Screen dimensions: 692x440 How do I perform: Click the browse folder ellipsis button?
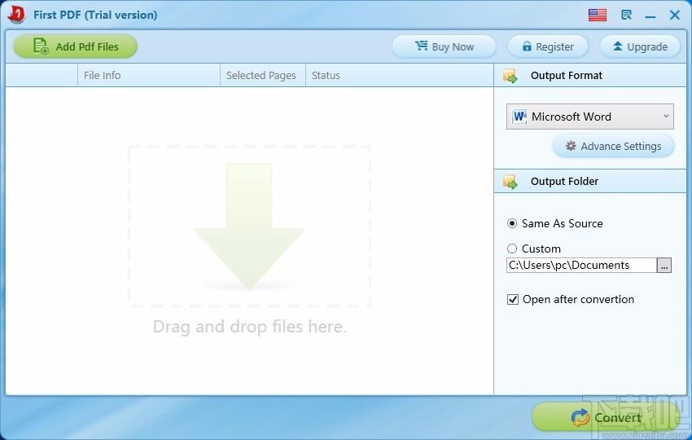pos(664,266)
